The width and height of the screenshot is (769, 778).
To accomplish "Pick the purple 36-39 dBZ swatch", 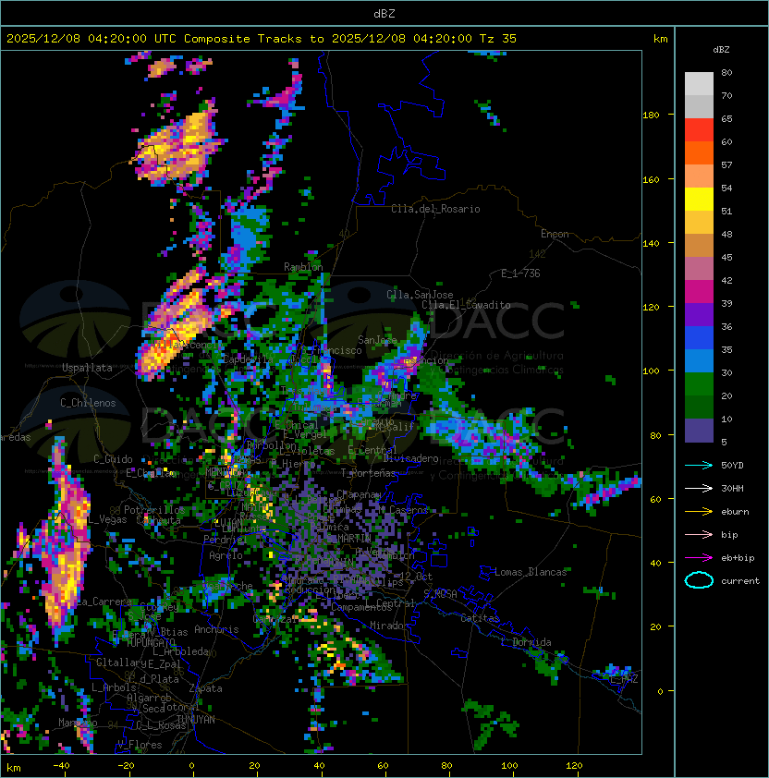I will [x=699, y=314].
